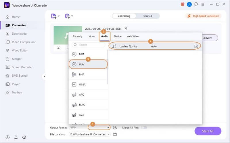Switch to the Video format tab
This screenshot has width=230, height=143.
[92, 36]
